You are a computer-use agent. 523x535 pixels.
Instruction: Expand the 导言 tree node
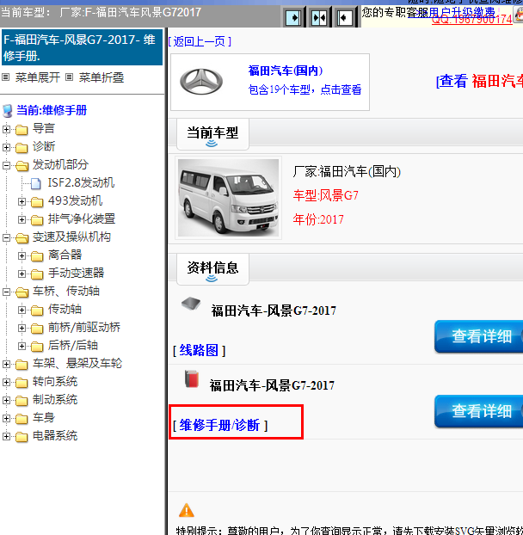coord(6,129)
